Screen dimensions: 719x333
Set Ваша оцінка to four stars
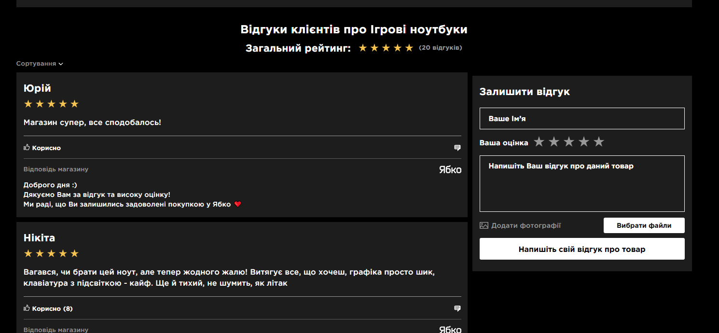pyautogui.click(x=584, y=142)
